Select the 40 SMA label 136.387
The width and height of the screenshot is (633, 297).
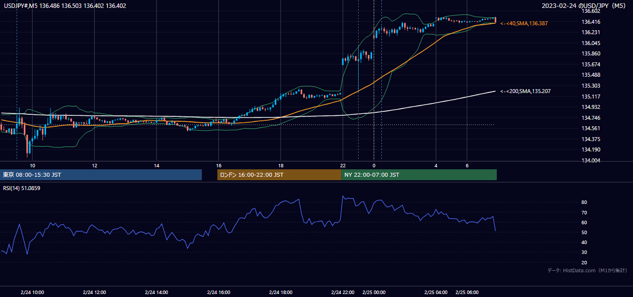pyautogui.click(x=524, y=23)
